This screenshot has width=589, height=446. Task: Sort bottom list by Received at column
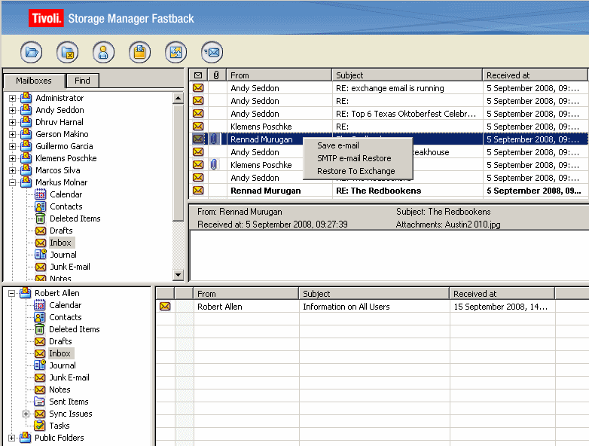click(x=502, y=294)
